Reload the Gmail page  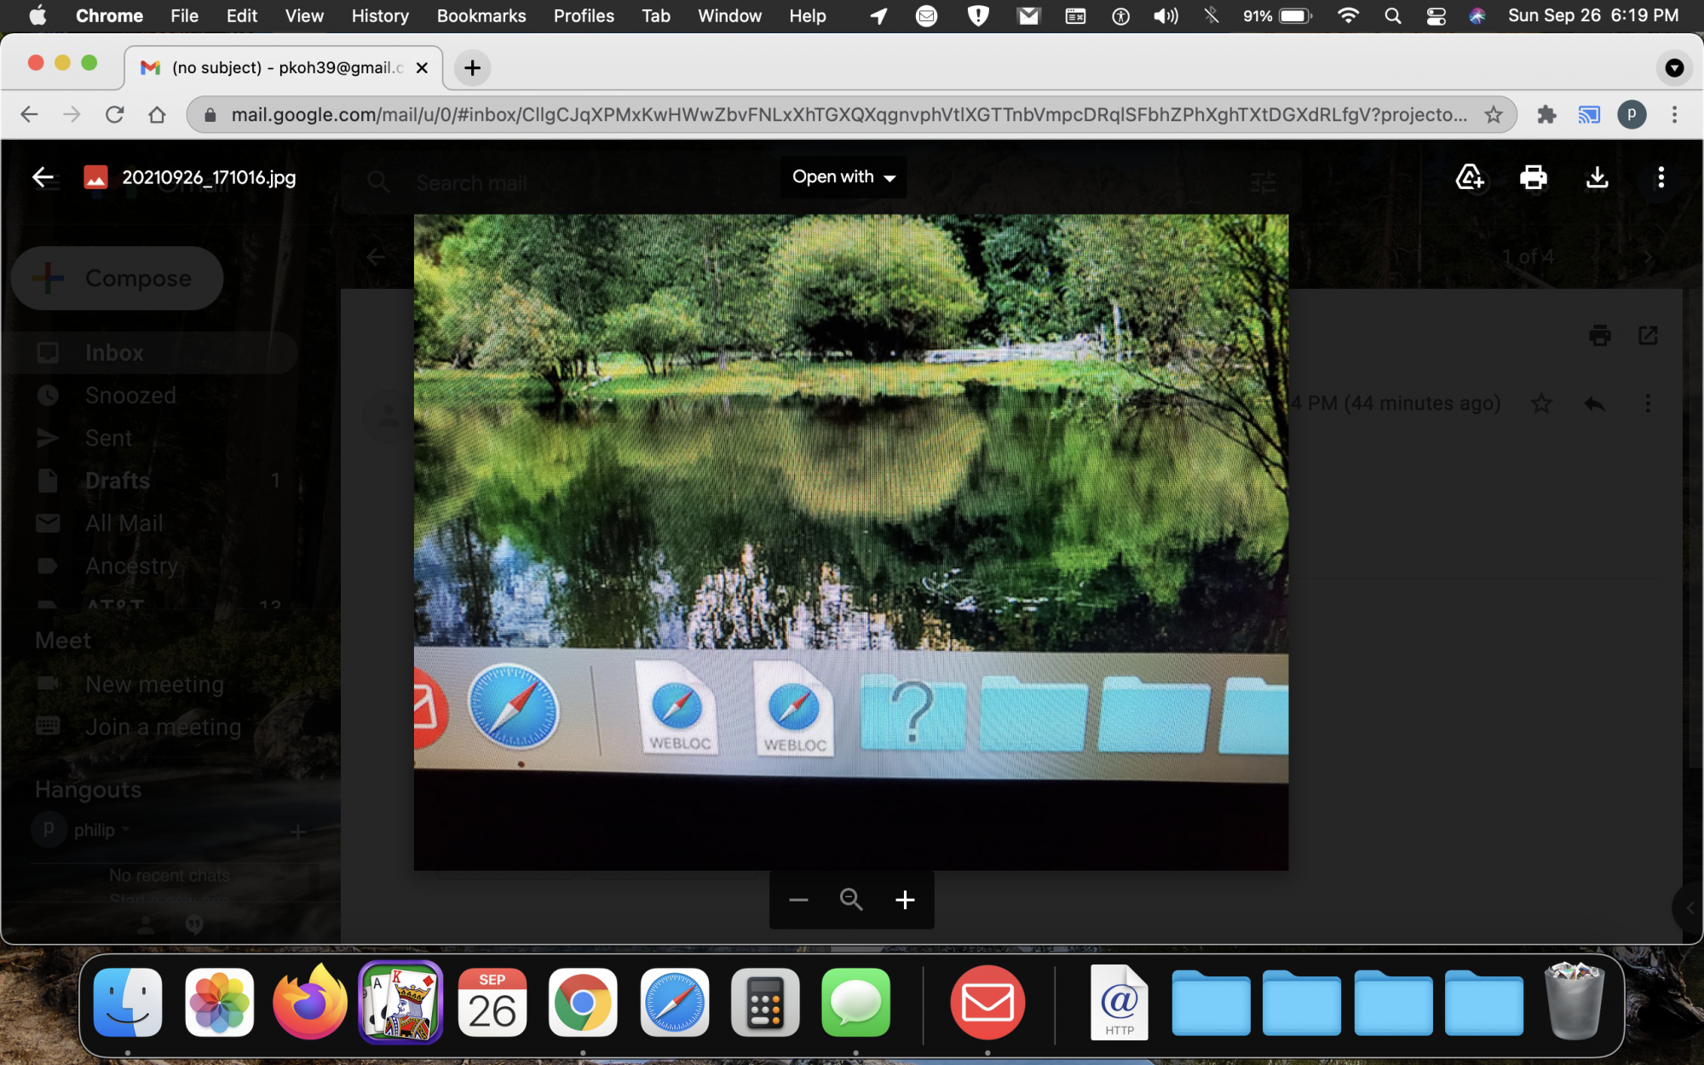click(x=114, y=114)
